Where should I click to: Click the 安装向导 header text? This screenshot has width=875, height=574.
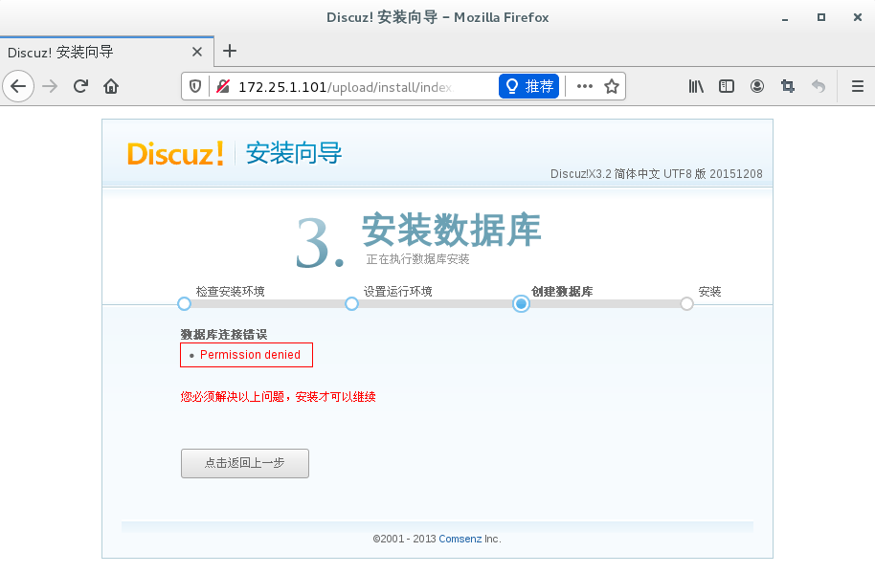tap(294, 153)
